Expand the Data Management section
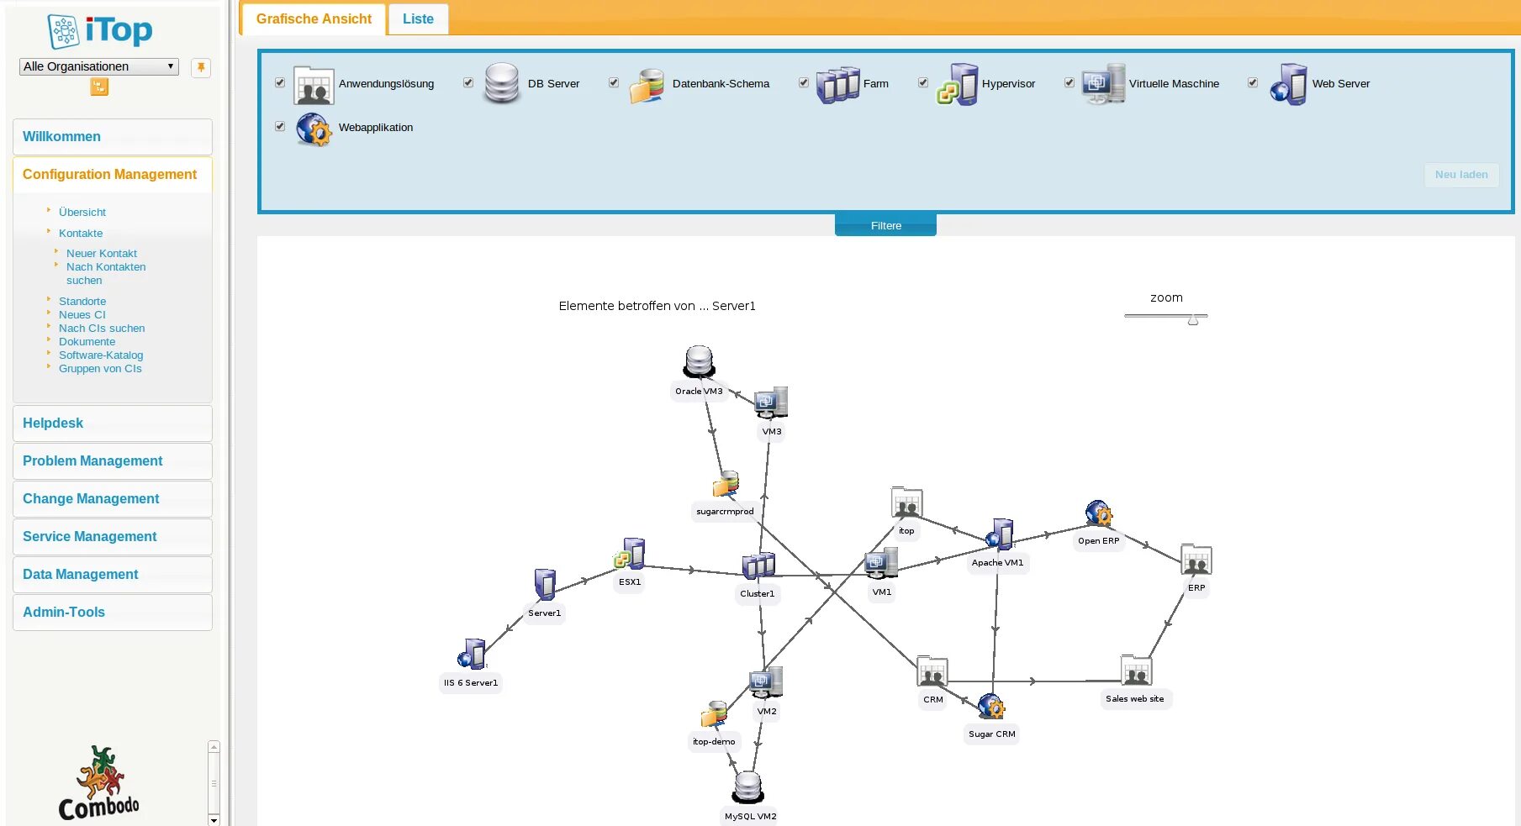Screen dimensions: 1521x826 [113, 574]
